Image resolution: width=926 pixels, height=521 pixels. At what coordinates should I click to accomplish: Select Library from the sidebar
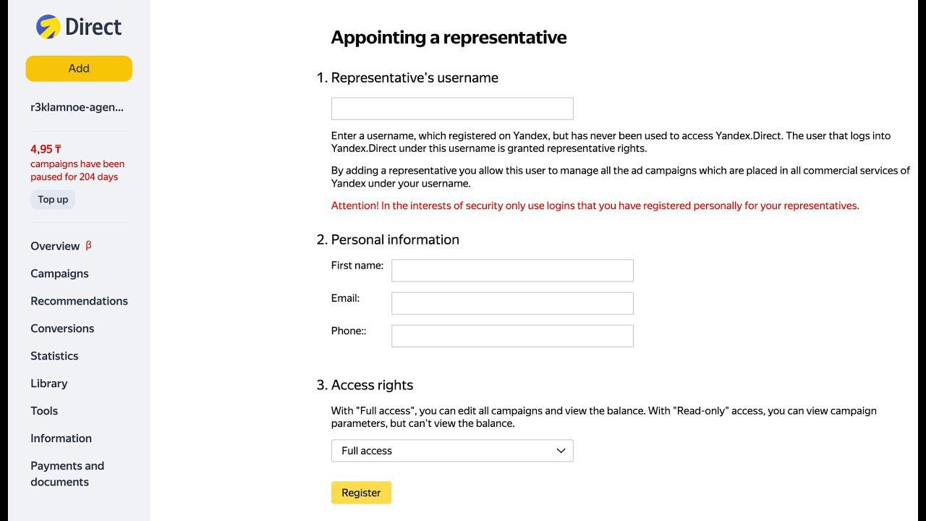coord(48,384)
